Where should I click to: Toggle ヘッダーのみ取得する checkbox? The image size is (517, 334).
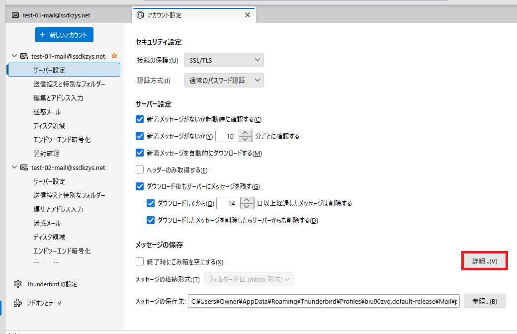point(140,170)
